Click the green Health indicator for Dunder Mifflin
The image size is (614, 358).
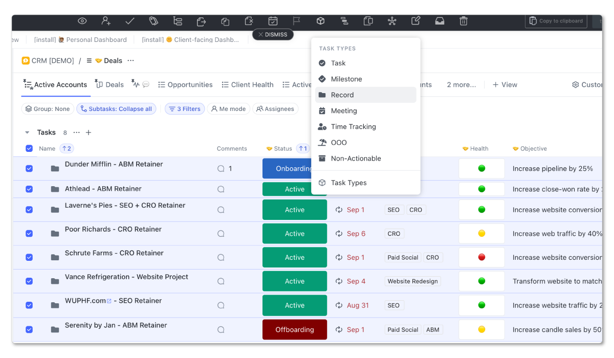[481, 168]
